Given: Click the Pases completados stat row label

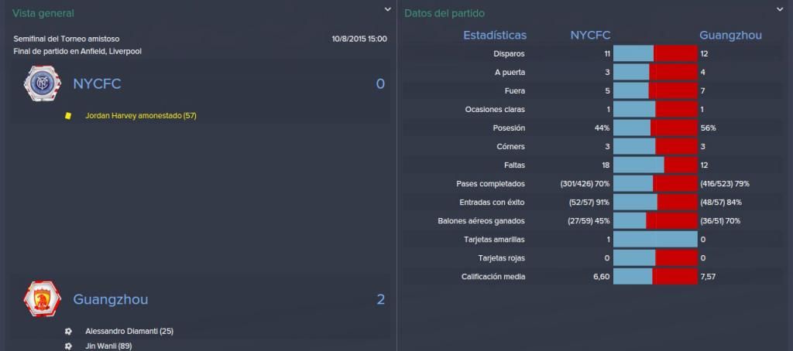Looking at the screenshot, I should (490, 184).
